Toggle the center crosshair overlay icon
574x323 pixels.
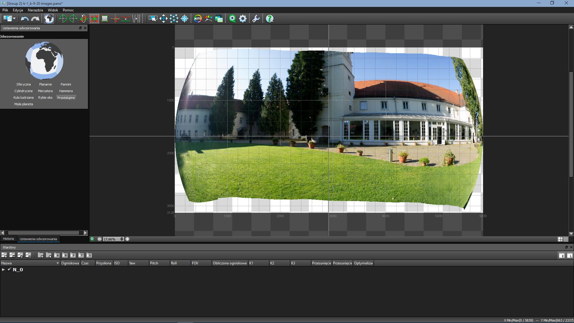tap(560, 239)
